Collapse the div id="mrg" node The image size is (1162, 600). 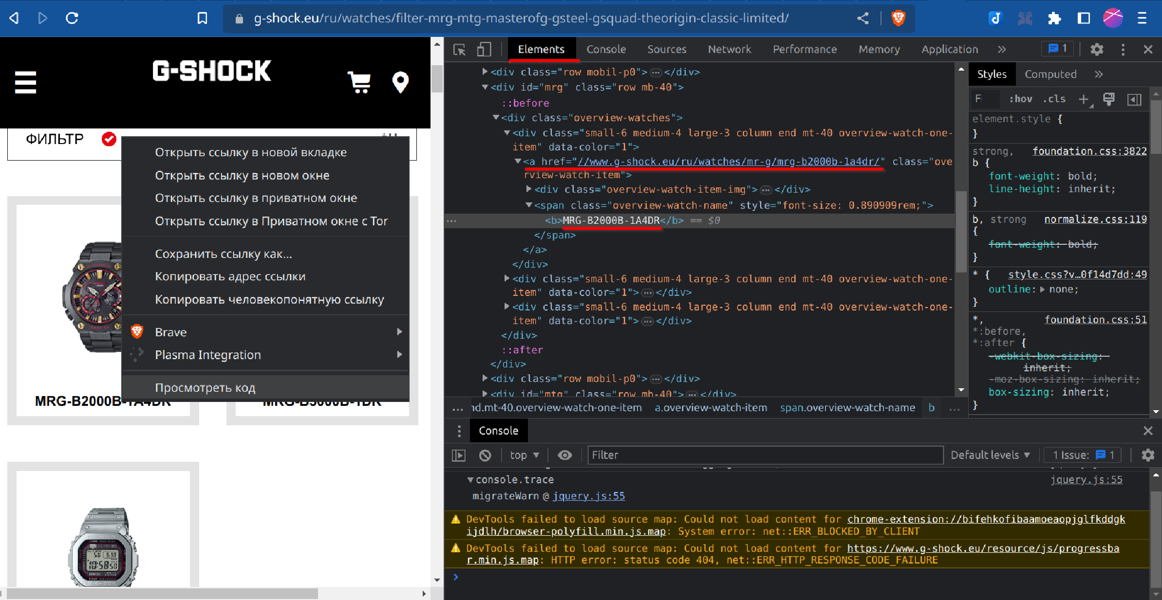click(485, 87)
